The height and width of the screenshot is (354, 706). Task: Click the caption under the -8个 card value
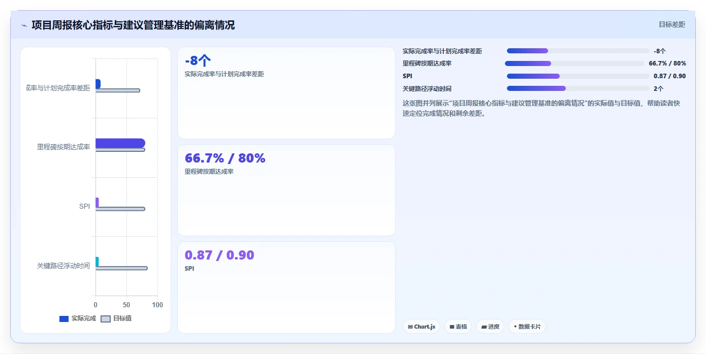pos(224,74)
